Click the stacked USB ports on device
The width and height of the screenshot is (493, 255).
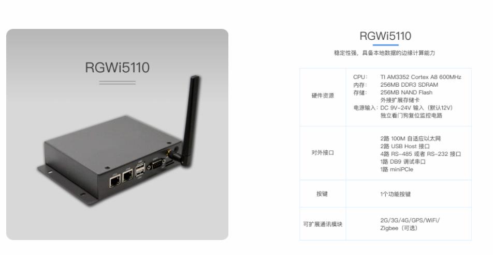click(140, 170)
